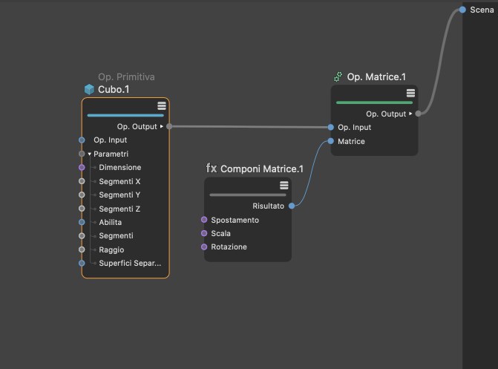Click the Segmenti Z input port

pyautogui.click(x=82, y=209)
